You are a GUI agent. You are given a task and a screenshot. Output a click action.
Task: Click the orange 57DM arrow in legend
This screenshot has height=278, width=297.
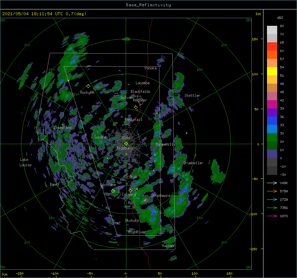(x=272, y=191)
